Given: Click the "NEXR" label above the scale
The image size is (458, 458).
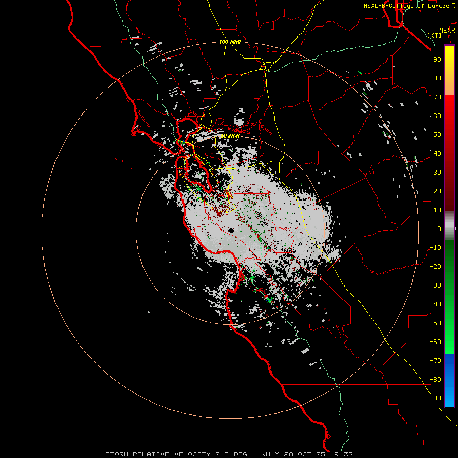Looking at the screenshot, I should coord(447,31).
